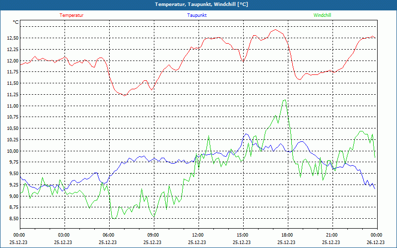397x248 pixels.
Task: Click the 10,25 y-axis value
Action: click(x=13, y=140)
